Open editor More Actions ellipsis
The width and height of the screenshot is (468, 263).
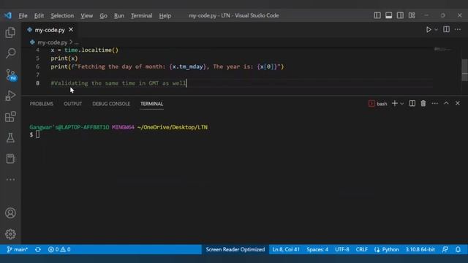click(x=458, y=29)
